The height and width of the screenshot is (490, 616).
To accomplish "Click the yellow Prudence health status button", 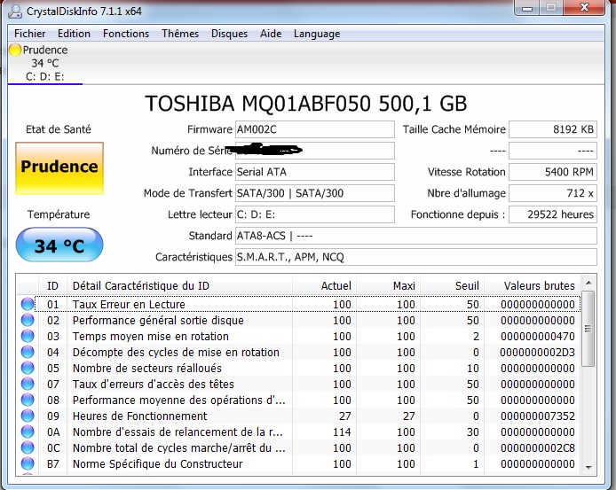I will (59, 167).
